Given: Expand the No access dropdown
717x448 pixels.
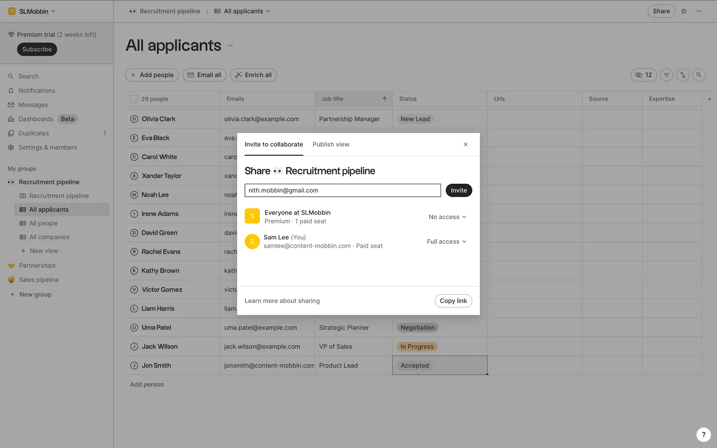Looking at the screenshot, I should pos(447,217).
